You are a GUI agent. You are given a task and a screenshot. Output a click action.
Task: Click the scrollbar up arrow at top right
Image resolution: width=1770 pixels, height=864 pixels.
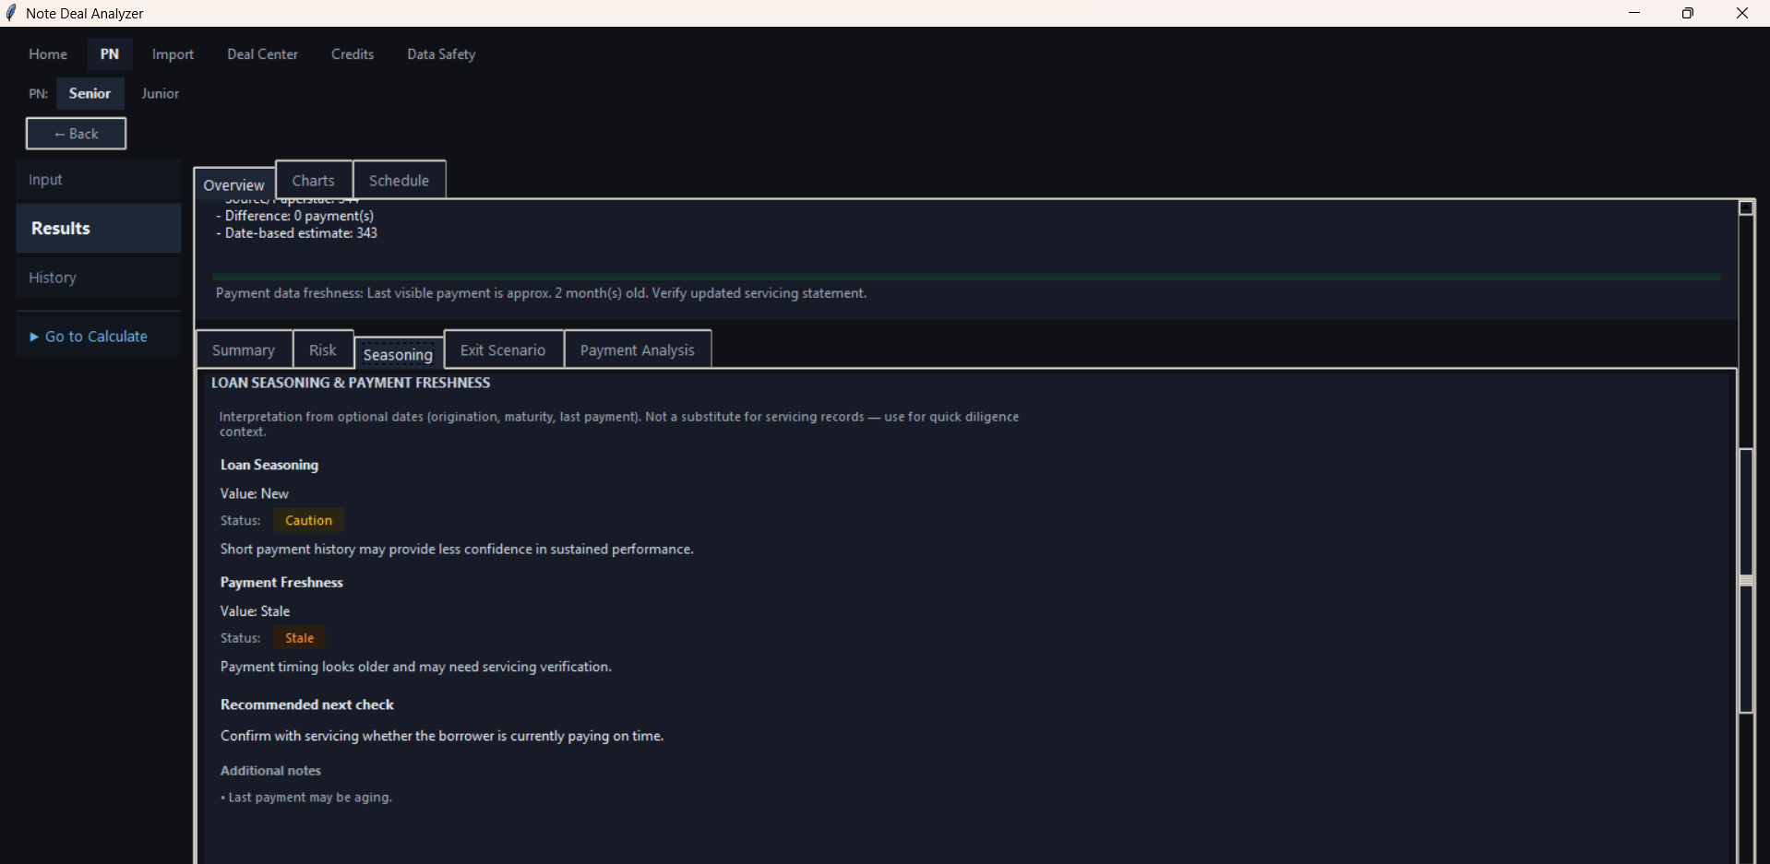coord(1746,207)
